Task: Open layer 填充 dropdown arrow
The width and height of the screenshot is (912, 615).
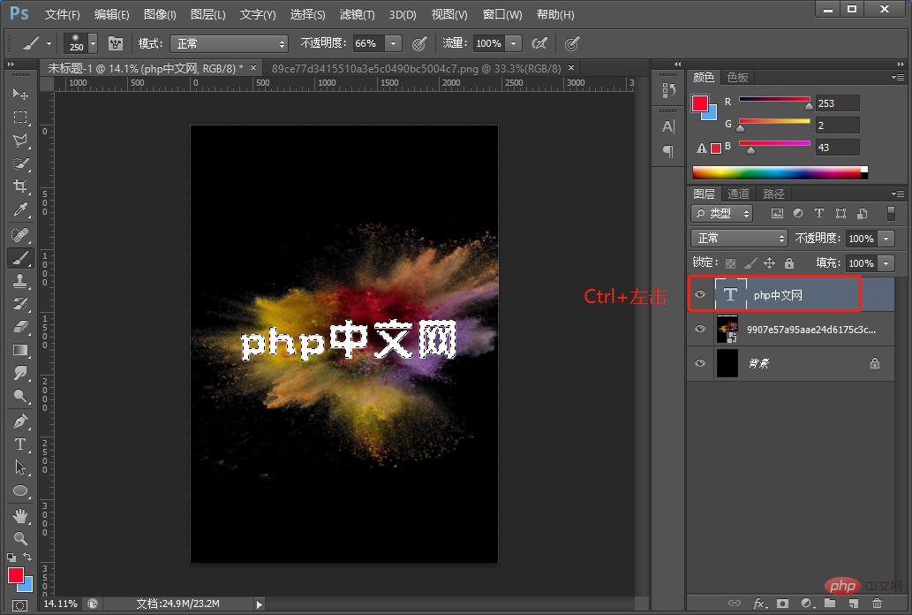Action: pyautogui.click(x=886, y=263)
